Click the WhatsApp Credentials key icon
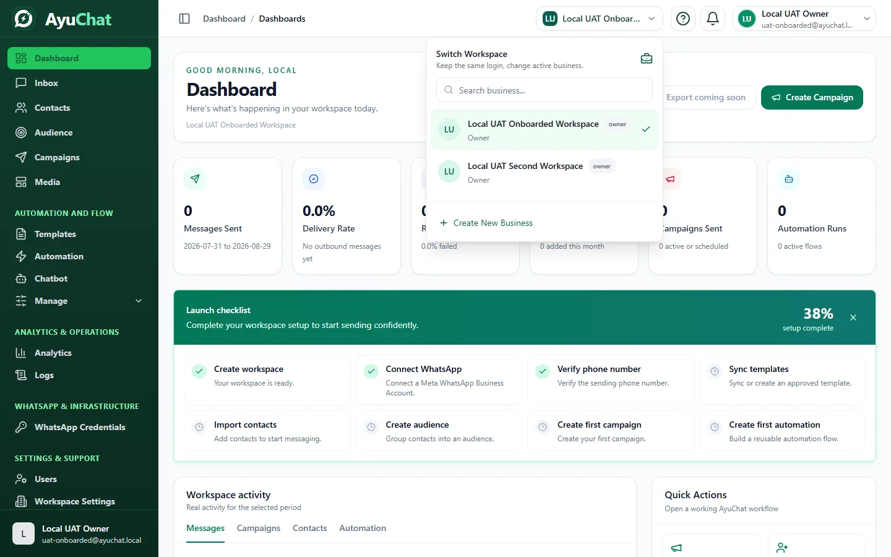891x557 pixels. [x=21, y=427]
